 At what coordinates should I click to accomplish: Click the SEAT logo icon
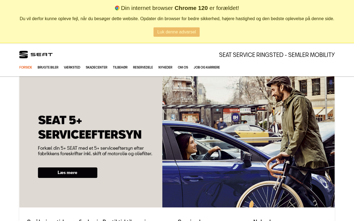tap(24, 54)
